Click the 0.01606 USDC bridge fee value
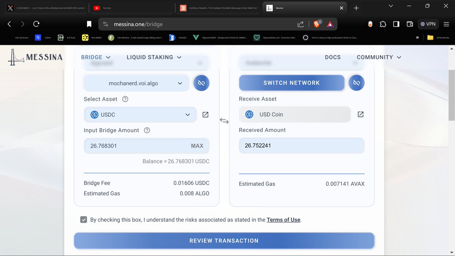Image resolution: width=455 pixels, height=256 pixels. (191, 183)
